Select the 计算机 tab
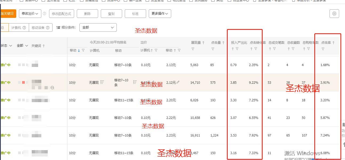The width and height of the screenshot is (345, 160). (17, 27)
